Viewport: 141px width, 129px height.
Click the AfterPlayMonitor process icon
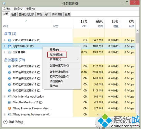[x=10, y=102]
